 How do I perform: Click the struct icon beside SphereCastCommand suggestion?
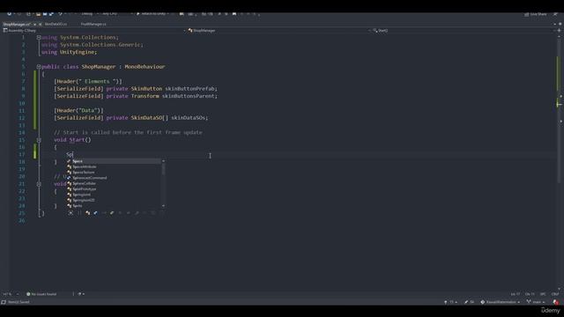[69, 178]
